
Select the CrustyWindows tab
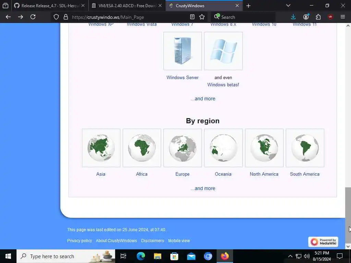click(x=204, y=6)
